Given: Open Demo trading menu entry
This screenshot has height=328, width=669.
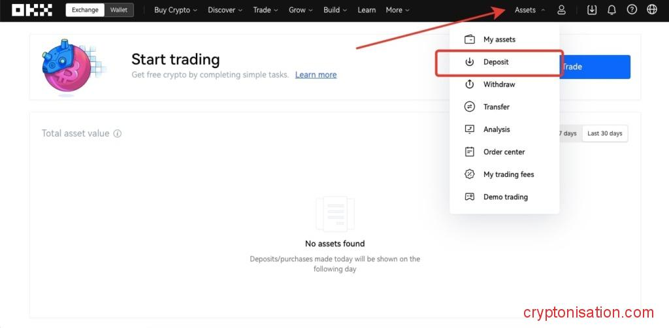Looking at the screenshot, I should [x=505, y=197].
